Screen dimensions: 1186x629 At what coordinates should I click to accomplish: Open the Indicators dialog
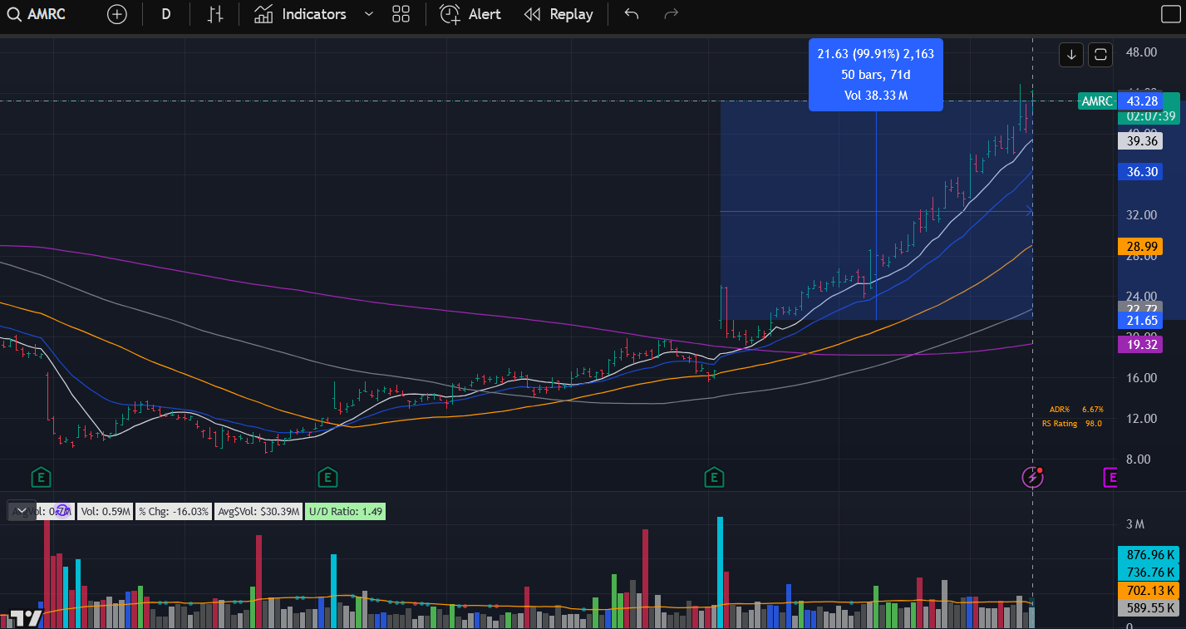[x=301, y=14]
